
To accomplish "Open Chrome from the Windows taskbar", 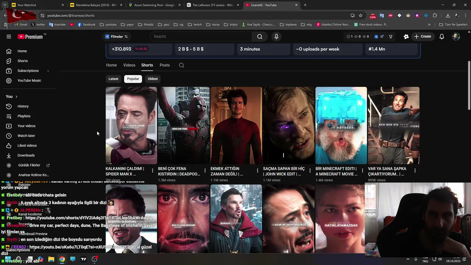I will 62,259.
